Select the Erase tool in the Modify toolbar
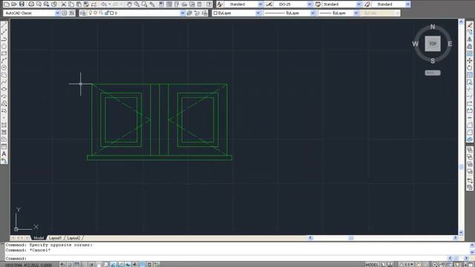The height and width of the screenshot is (267, 475). pyautogui.click(x=470, y=24)
